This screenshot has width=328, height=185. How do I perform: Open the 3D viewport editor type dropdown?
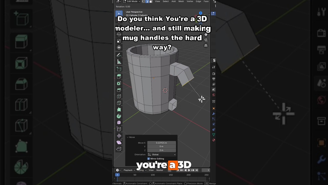tap(118, 2)
